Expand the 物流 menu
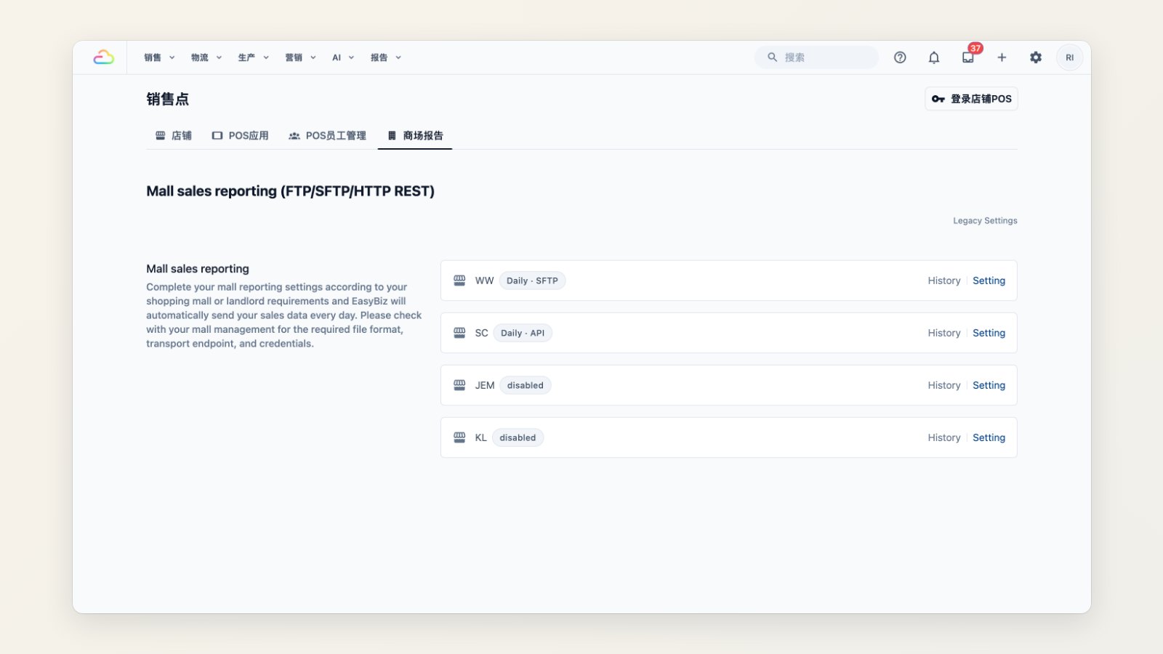 tap(206, 57)
